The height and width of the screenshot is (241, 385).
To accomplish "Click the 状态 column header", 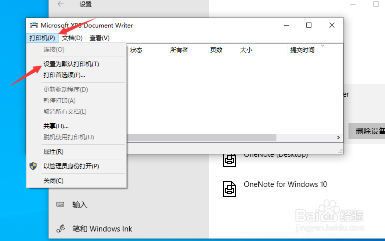I will [147, 50].
